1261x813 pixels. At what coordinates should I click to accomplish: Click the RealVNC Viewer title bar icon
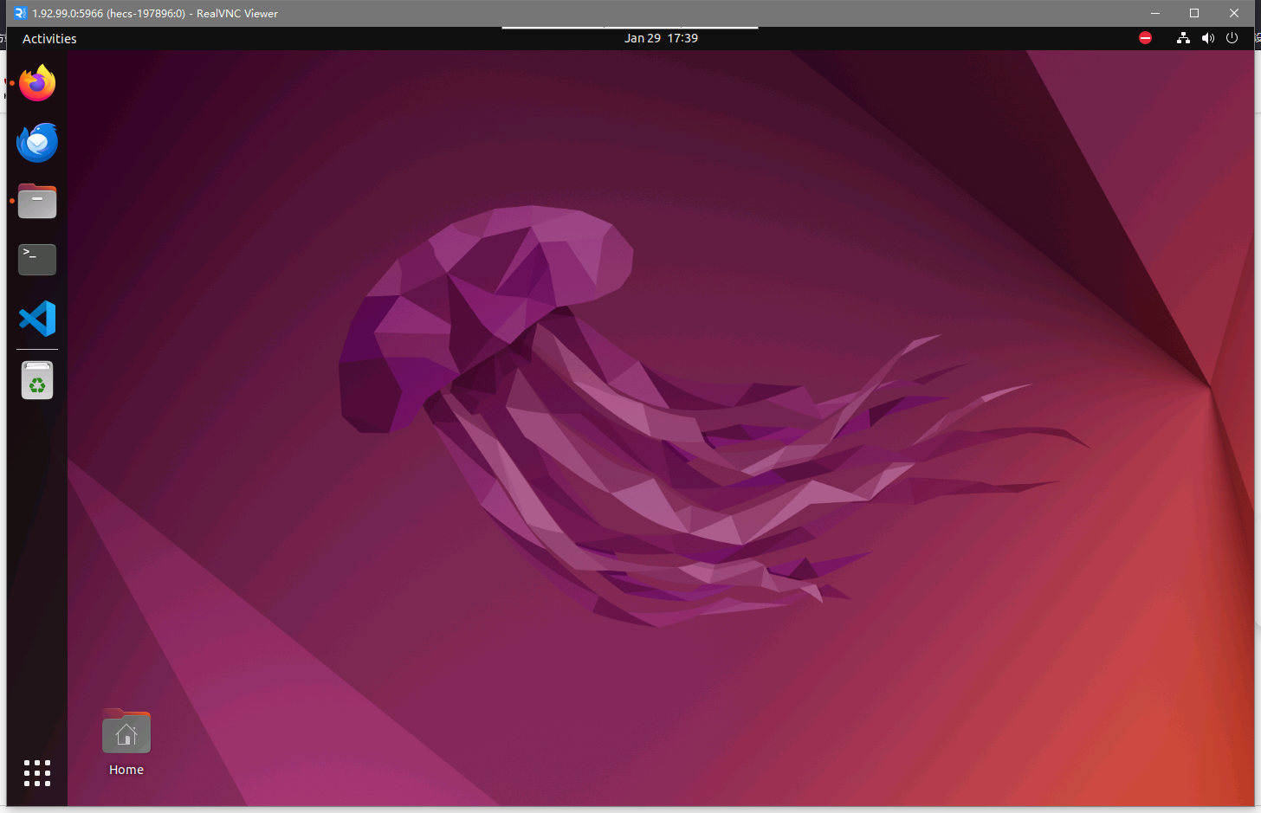21,13
